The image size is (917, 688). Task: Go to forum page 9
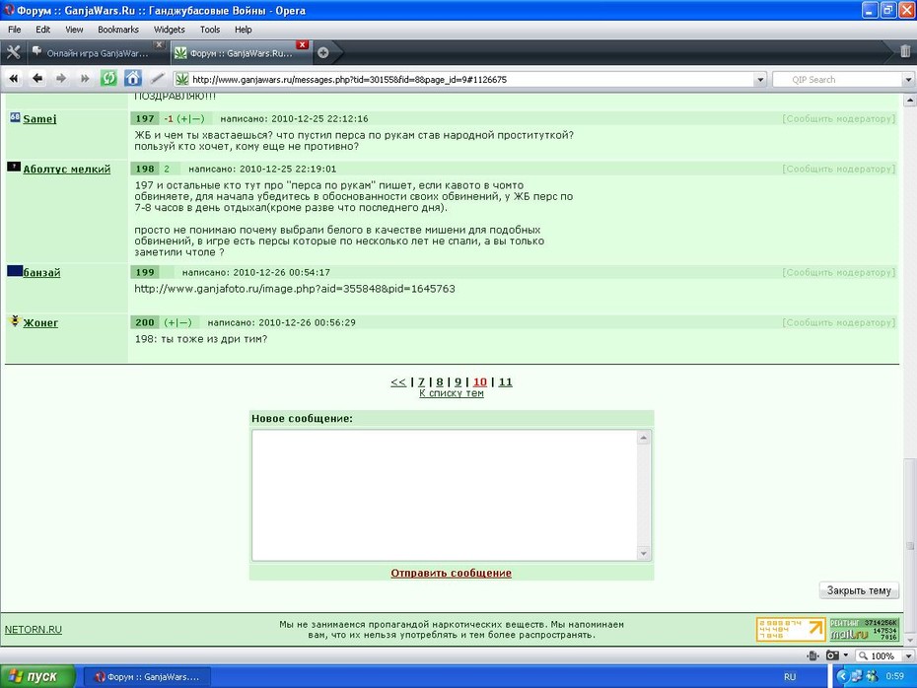pos(458,381)
